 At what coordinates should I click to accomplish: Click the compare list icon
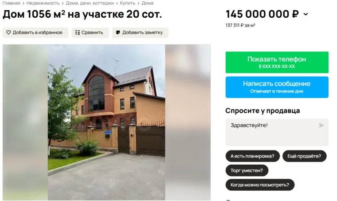pyautogui.click(x=77, y=33)
